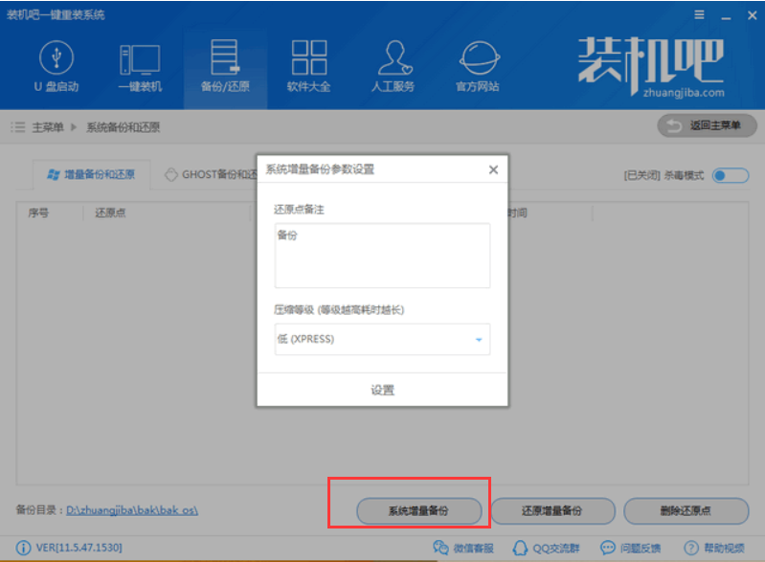765x562 pixels.
Task: Switch to 增量备份和还原 tab
Action: coord(91,174)
